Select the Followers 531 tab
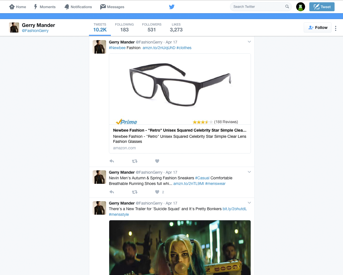Viewport: 343px width, 275px height. (x=152, y=27)
